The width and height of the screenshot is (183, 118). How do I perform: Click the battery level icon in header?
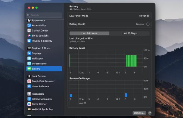71,9
